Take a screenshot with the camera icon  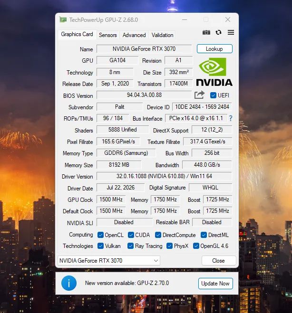pyautogui.click(x=206, y=32)
